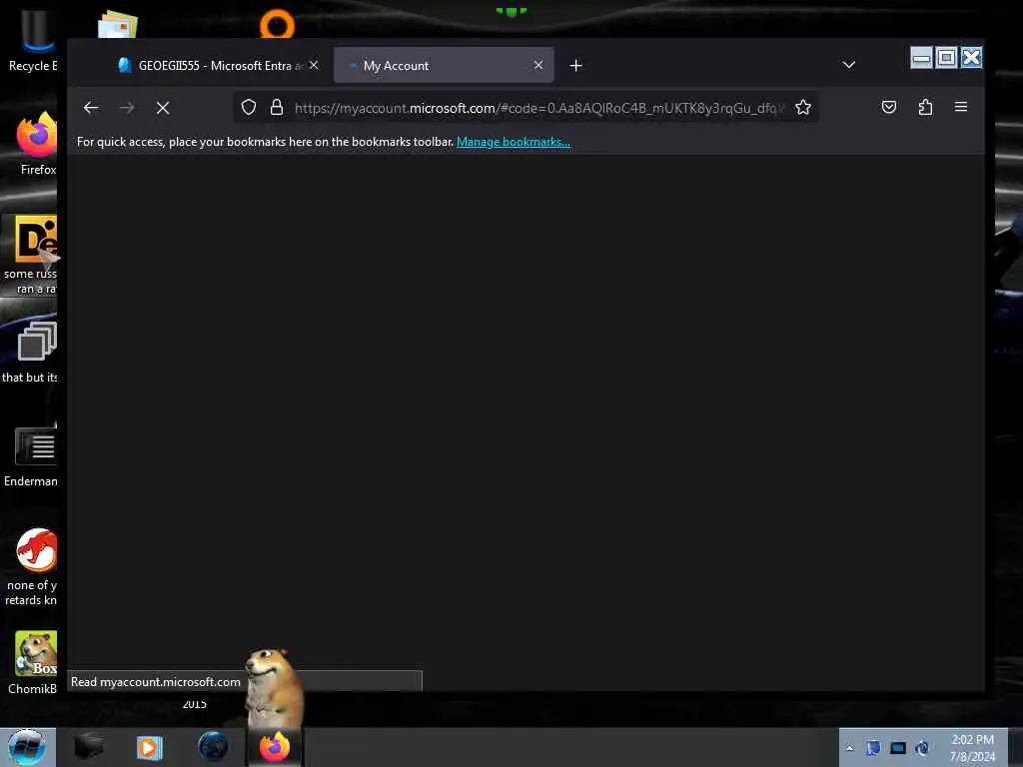Screen dimensions: 1023x767
Task: Open Firefox application hamburger menu
Action: tap(961, 107)
